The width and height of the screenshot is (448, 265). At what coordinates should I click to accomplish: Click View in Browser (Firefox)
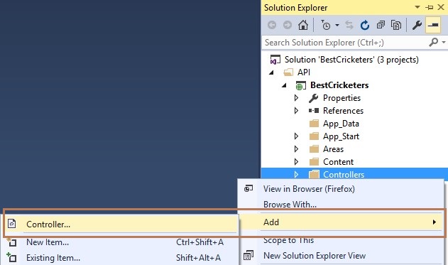pos(309,189)
